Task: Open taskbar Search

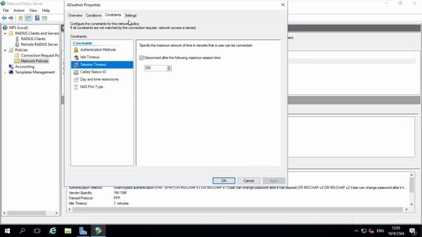Action: tap(22, 231)
